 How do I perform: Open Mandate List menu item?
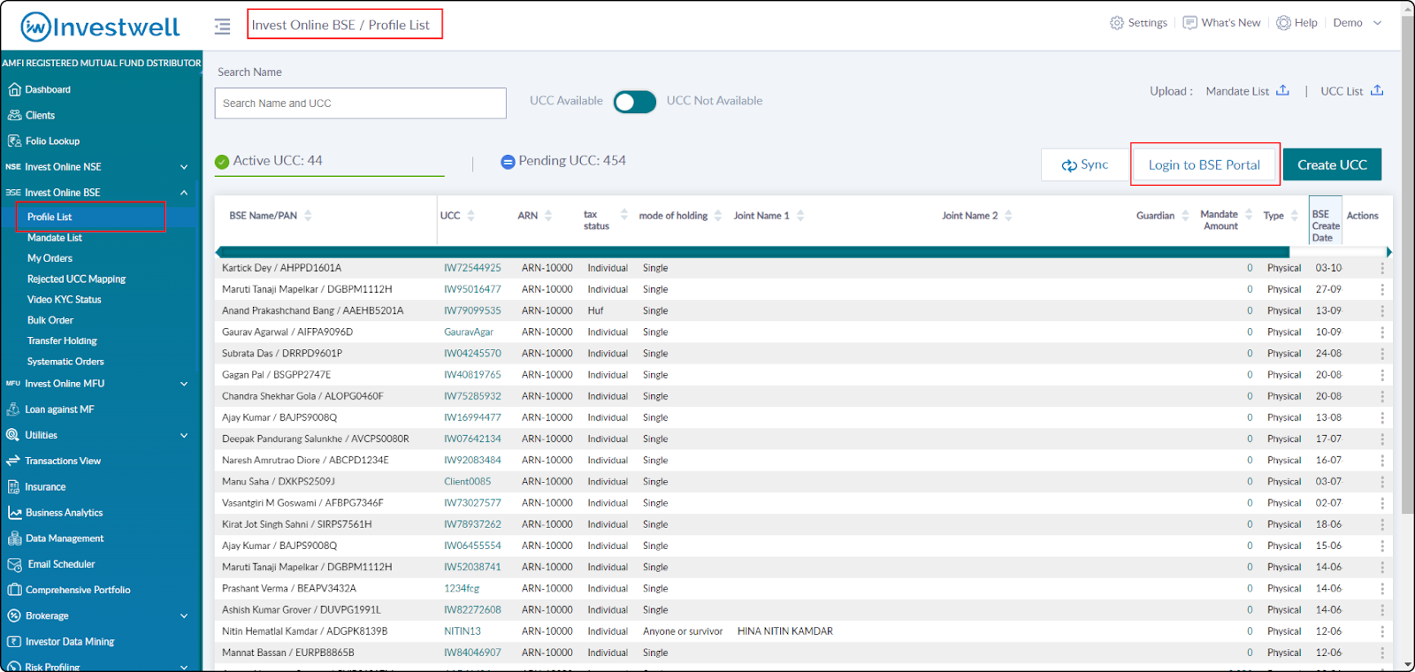pyautogui.click(x=55, y=238)
